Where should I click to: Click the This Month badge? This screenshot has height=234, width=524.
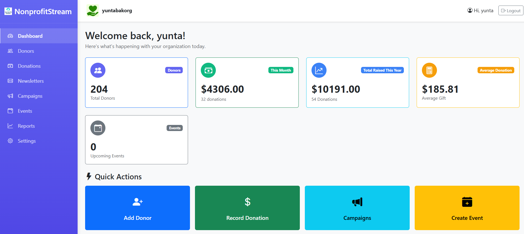coord(281,70)
